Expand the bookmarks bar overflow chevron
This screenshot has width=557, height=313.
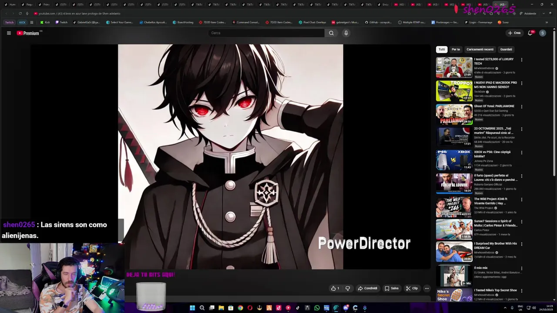tap(547, 22)
